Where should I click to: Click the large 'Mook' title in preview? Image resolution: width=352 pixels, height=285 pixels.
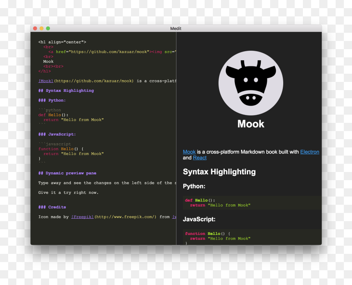pos(251,124)
